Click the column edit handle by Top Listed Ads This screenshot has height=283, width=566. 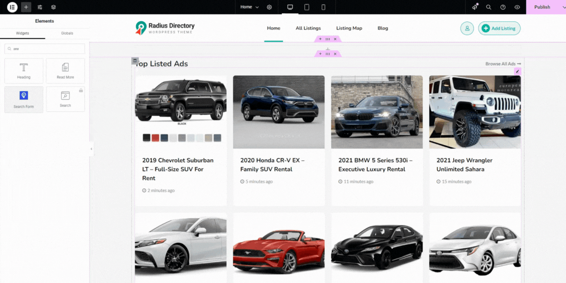pyautogui.click(x=134, y=61)
